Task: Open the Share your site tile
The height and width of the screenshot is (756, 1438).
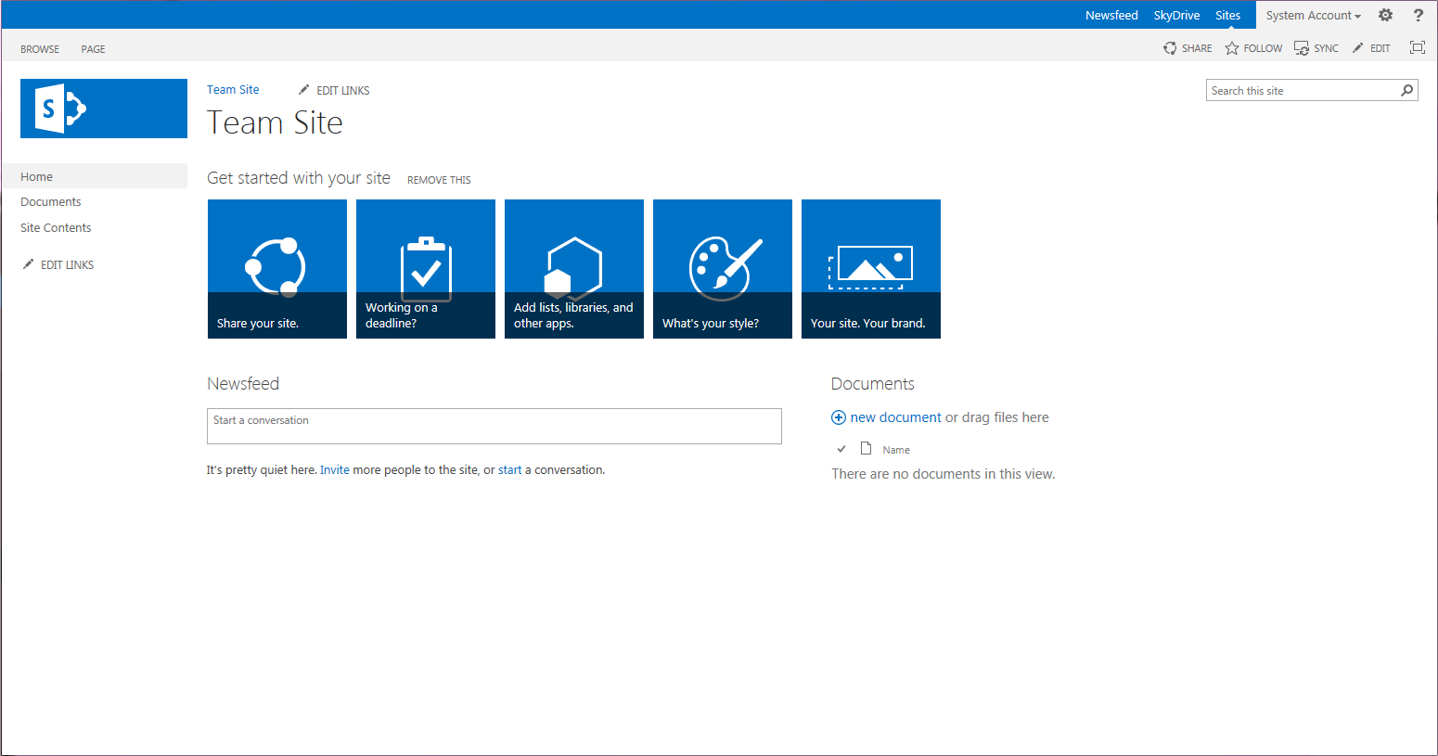Action: pos(277,269)
